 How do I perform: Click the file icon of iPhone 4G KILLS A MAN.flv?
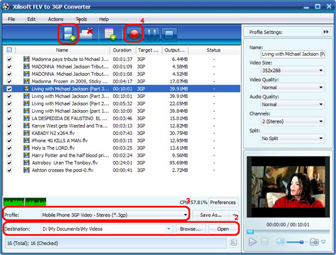point(26,140)
